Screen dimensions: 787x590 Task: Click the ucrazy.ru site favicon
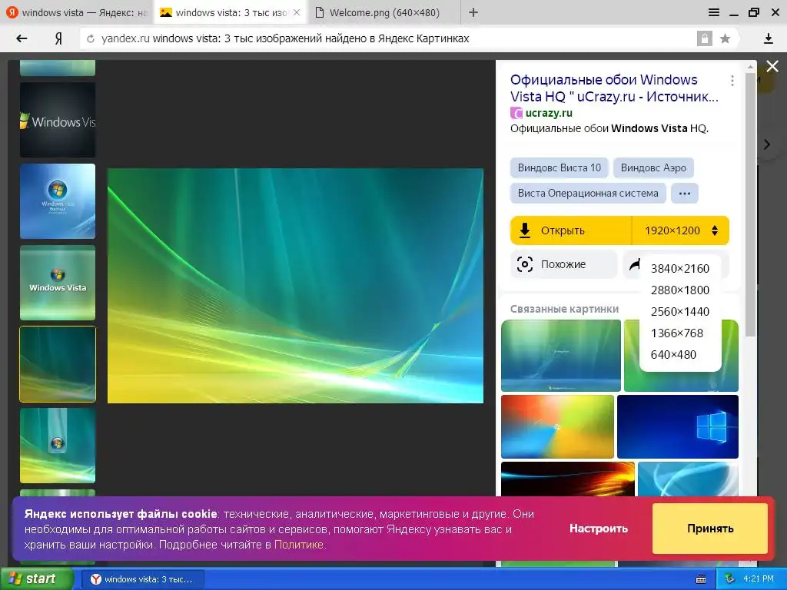click(516, 114)
